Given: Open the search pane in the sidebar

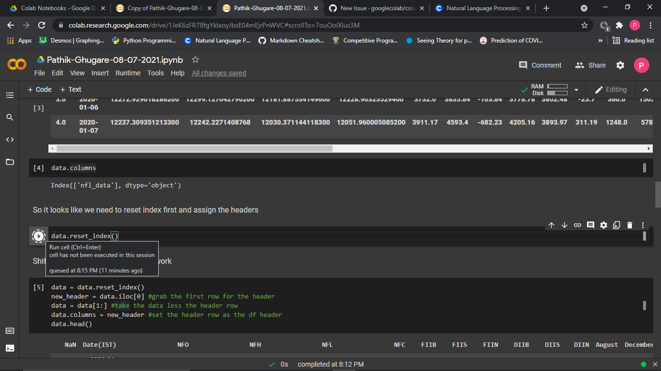Looking at the screenshot, I should coord(10,117).
